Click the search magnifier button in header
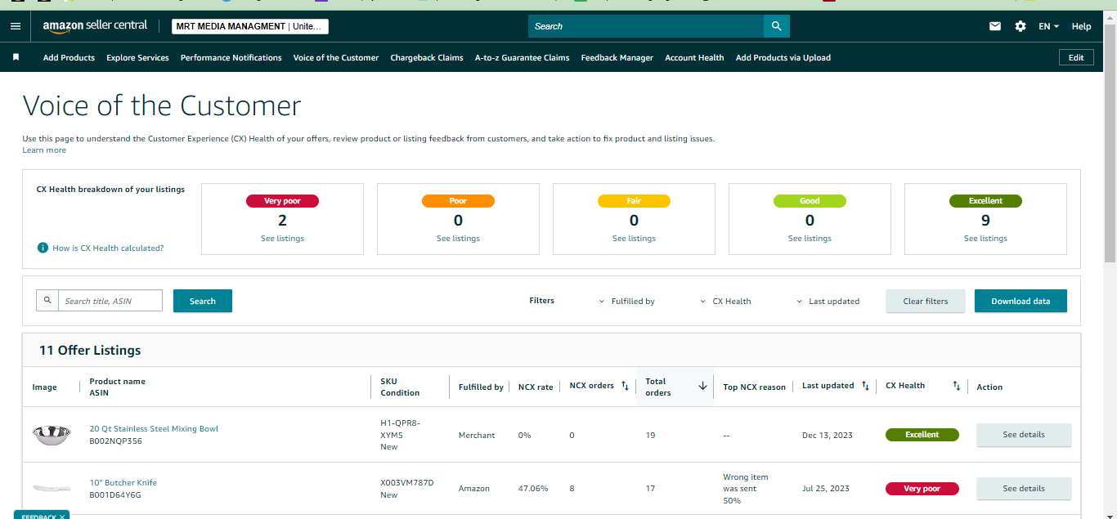Viewport: 1117px width, 519px height. pos(777,26)
